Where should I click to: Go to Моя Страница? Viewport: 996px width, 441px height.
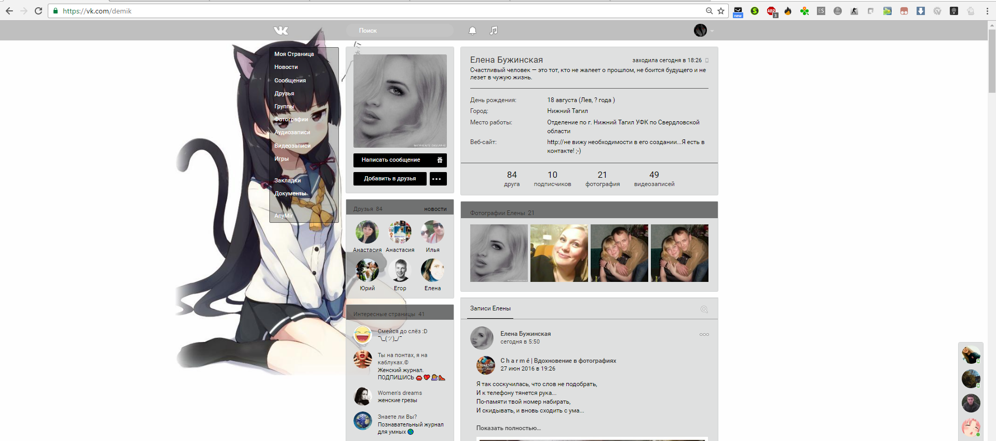click(x=294, y=54)
